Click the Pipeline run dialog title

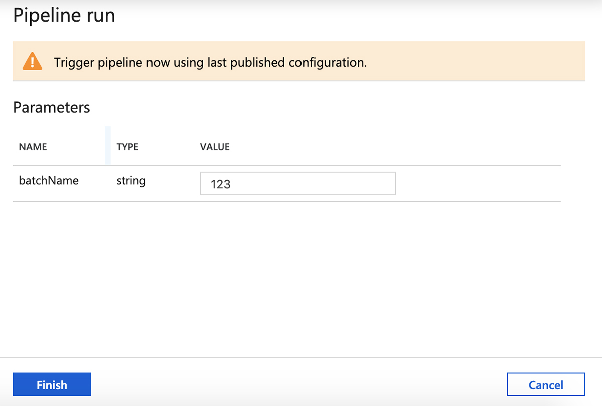(x=64, y=16)
